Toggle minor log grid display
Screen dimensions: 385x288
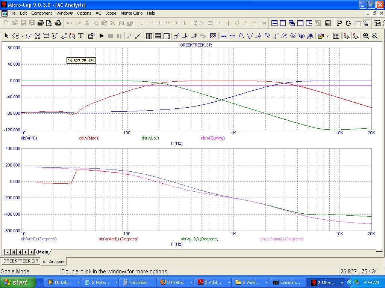coord(167,36)
